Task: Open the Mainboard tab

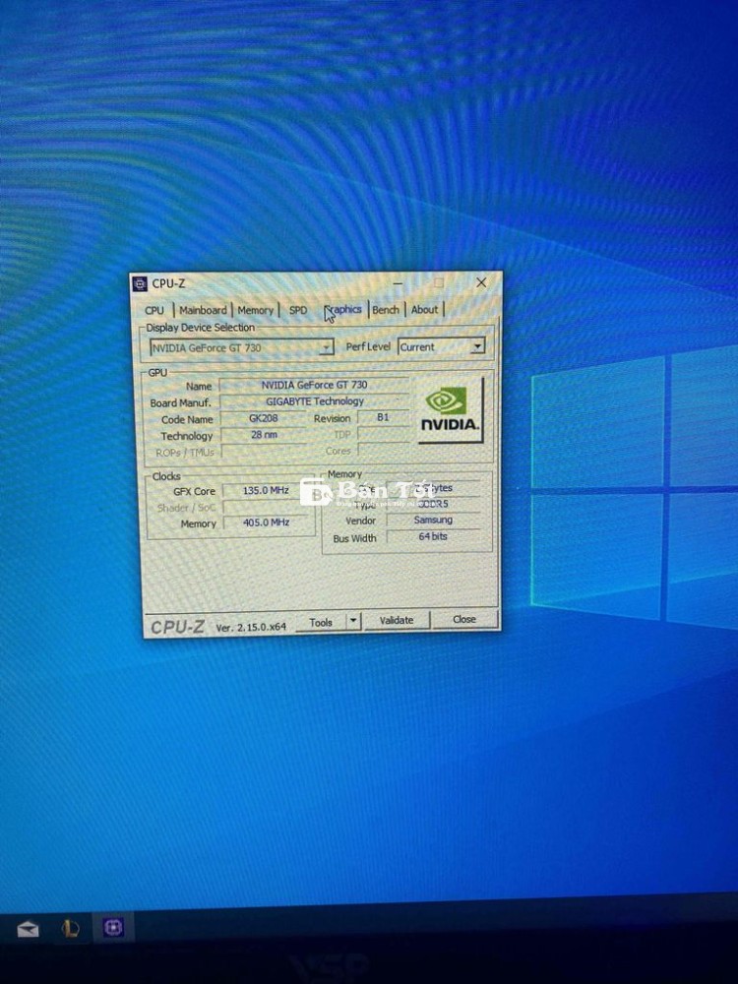Action: click(x=203, y=310)
